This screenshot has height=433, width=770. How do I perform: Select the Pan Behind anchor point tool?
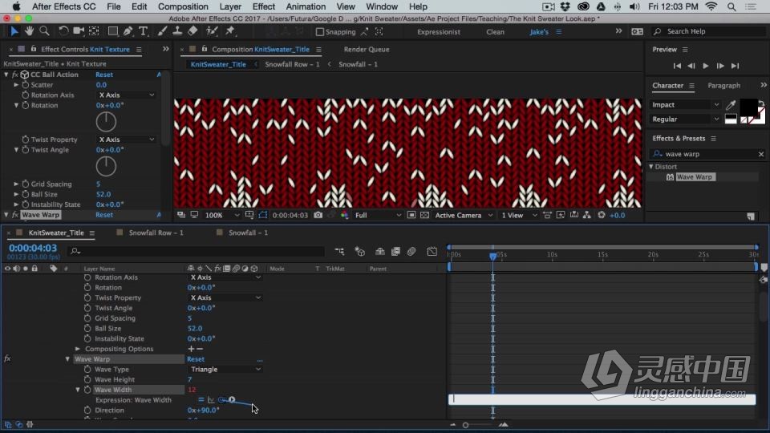pos(94,31)
